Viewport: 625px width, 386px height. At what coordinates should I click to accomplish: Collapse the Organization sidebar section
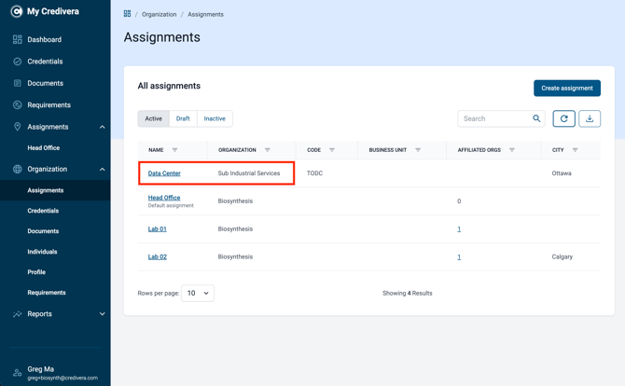(x=102, y=169)
